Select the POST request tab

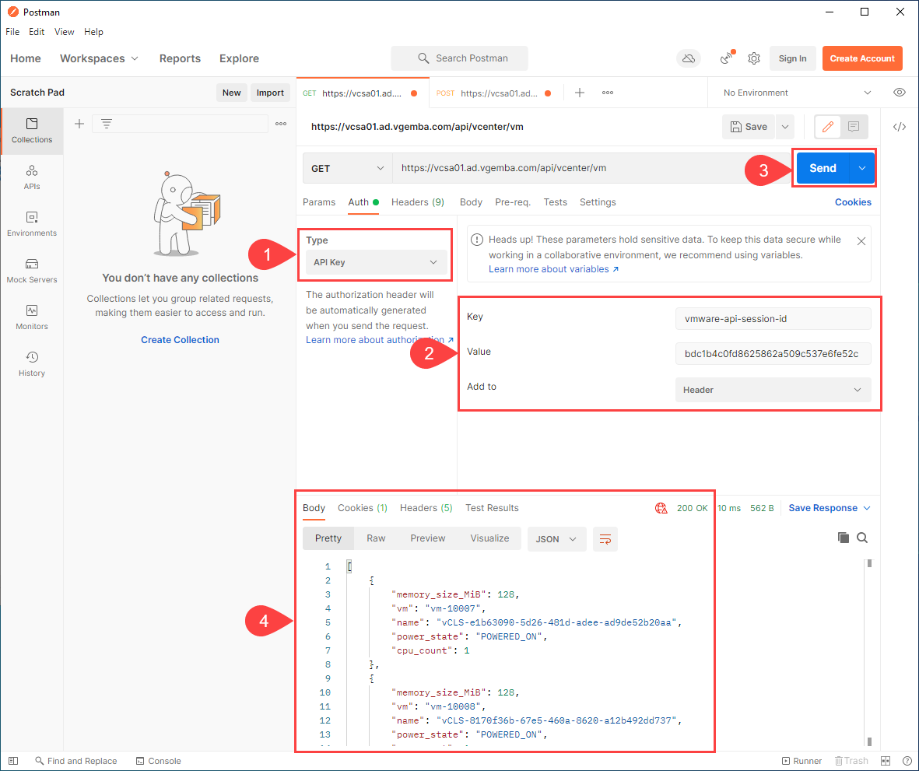[x=494, y=93]
